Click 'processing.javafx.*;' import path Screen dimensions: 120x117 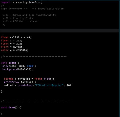(x=27, y=2)
